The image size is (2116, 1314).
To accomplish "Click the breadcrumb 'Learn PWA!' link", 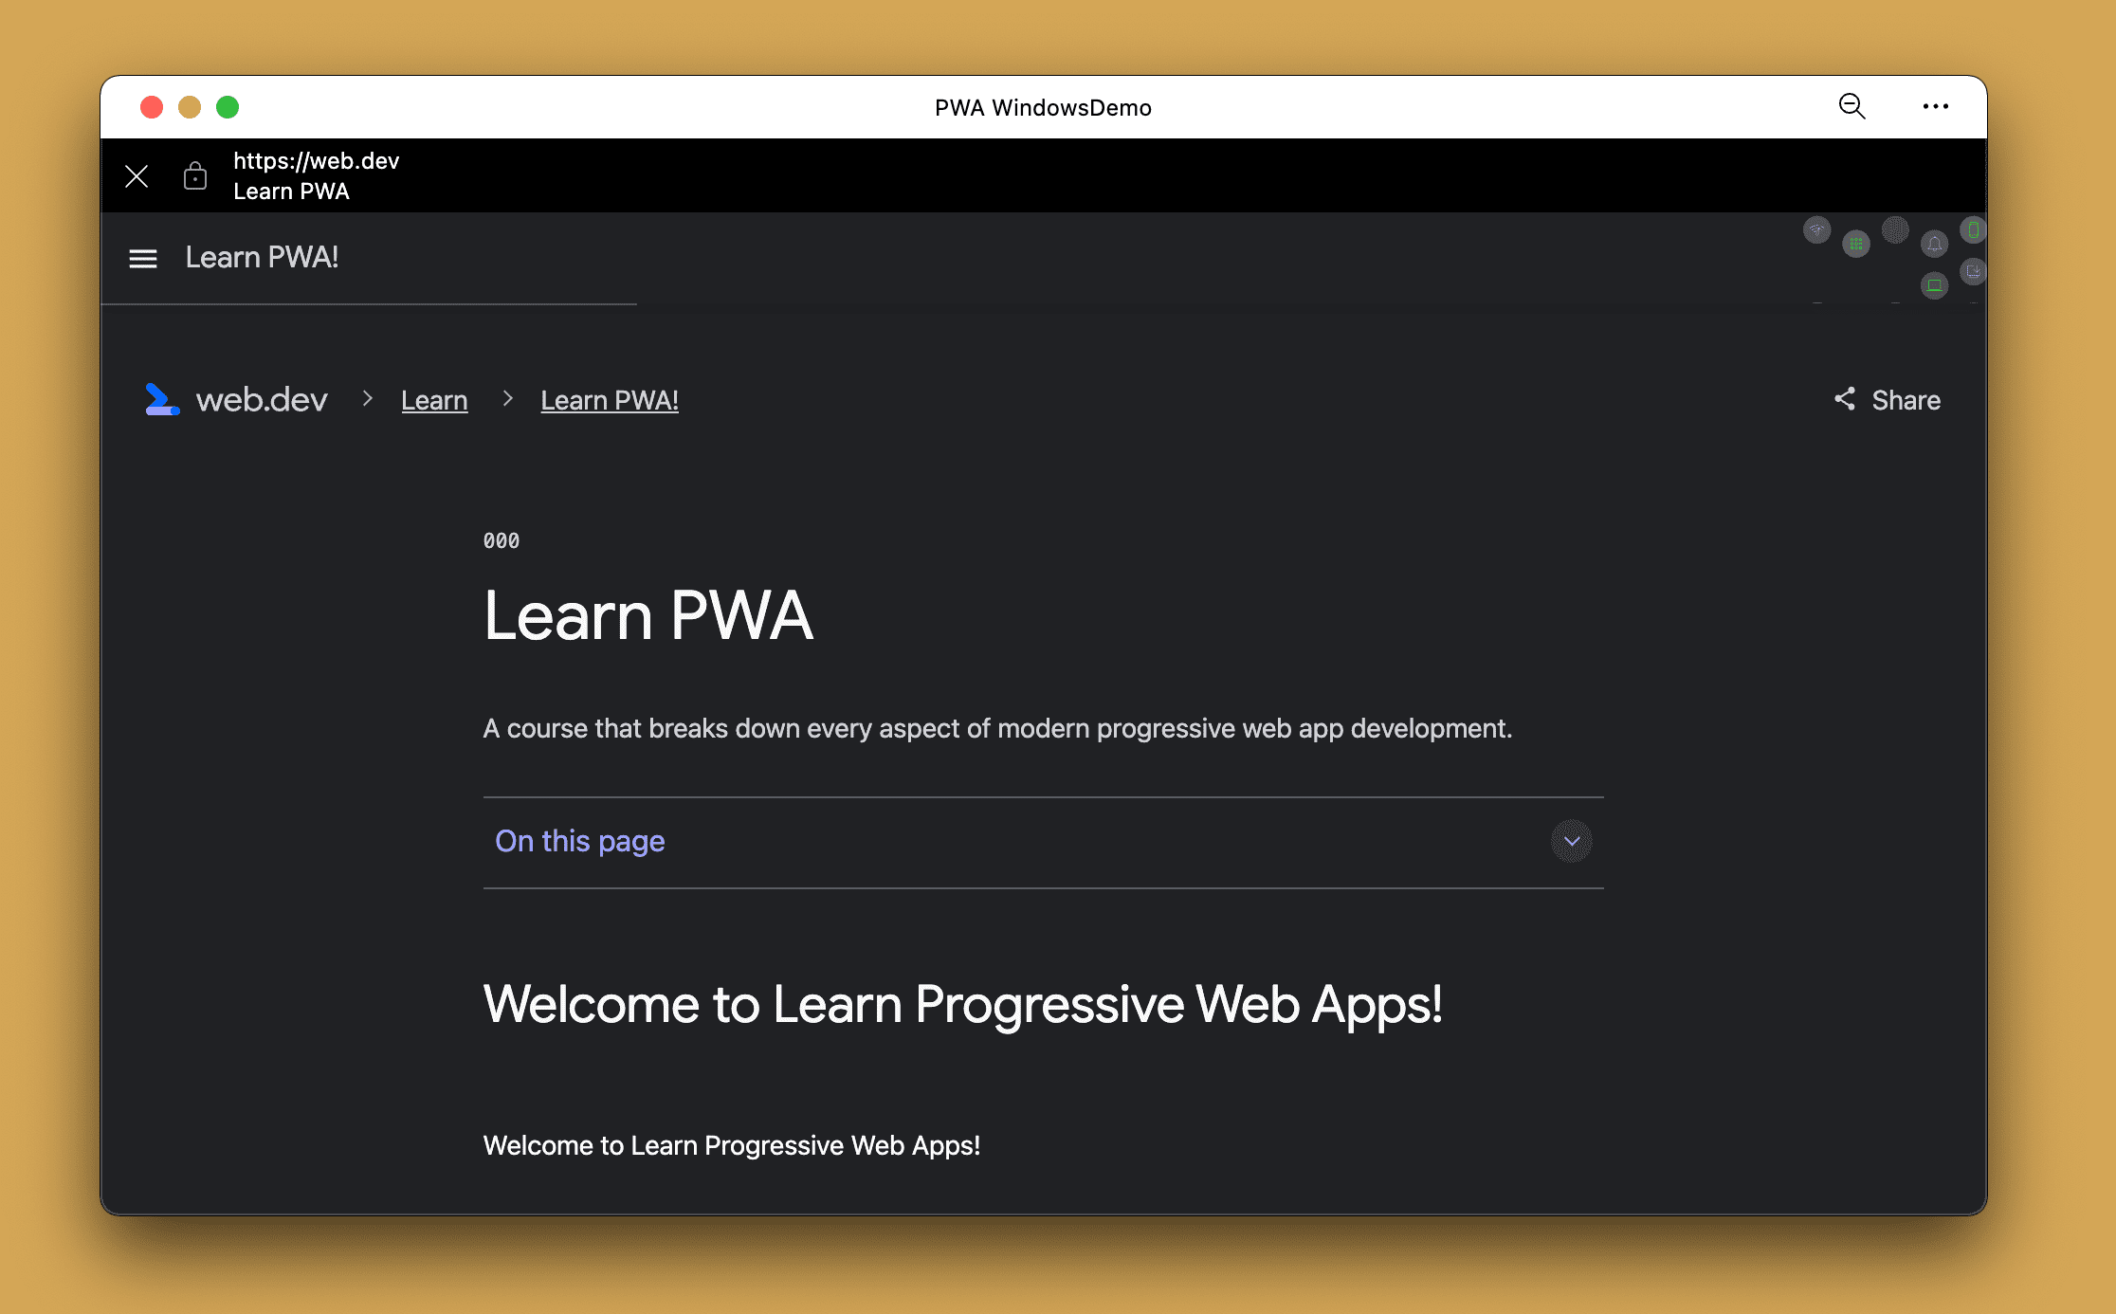I will pos(610,400).
